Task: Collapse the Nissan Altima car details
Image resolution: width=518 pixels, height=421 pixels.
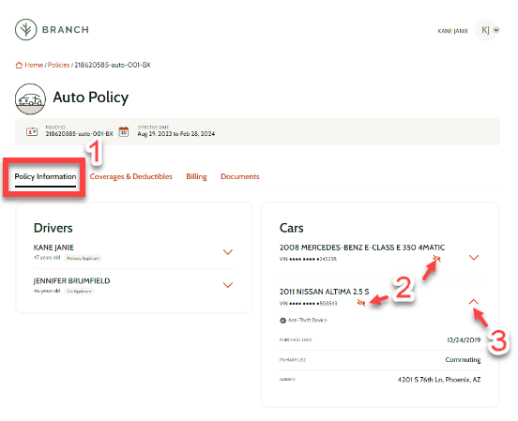Action: pyautogui.click(x=474, y=302)
